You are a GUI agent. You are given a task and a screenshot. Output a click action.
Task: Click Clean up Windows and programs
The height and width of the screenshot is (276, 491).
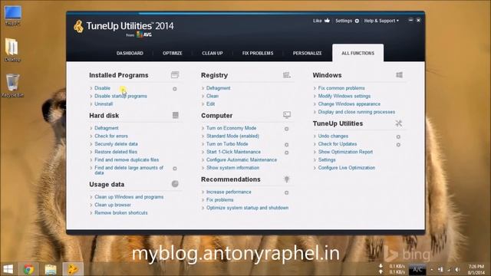pyautogui.click(x=129, y=197)
